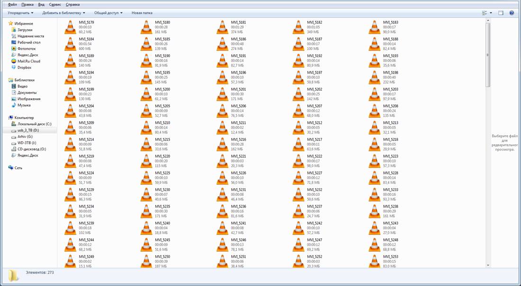Select the VLC icon of MVI_5227
Image resolution: width=521 pixels, height=286 pixels.
(298, 178)
